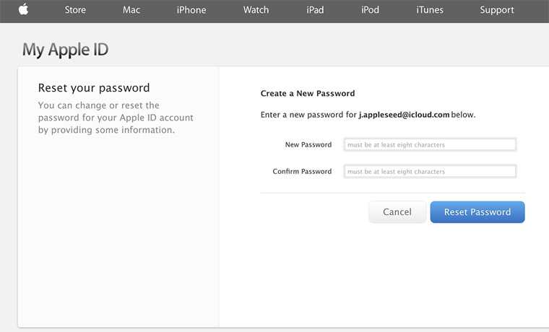Select the j.appleseed@icloud.com email text
This screenshot has height=332, width=549.
click(x=404, y=115)
